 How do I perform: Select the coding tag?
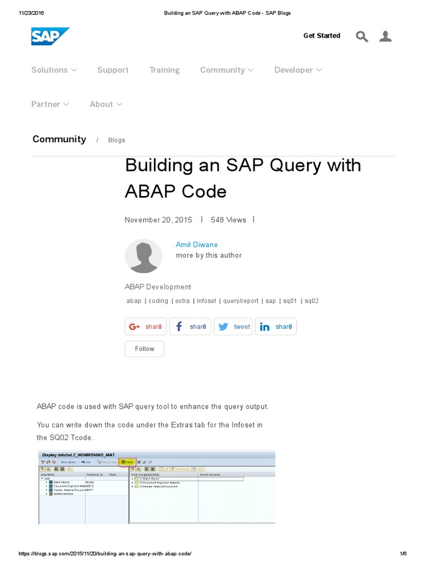158,301
